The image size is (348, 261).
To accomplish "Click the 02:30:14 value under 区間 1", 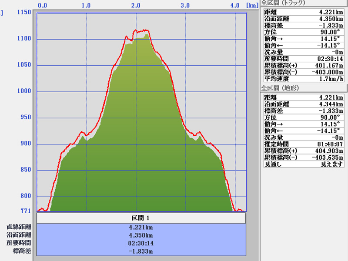I will point(141,243).
